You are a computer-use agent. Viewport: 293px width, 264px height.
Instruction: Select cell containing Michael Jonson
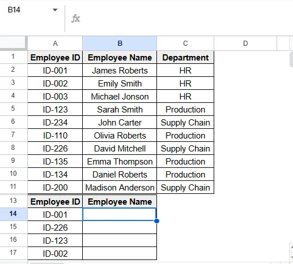[120, 96]
